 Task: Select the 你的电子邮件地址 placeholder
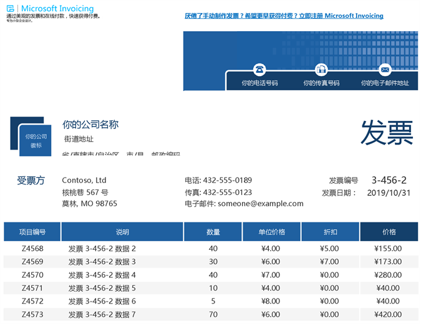click(x=385, y=83)
